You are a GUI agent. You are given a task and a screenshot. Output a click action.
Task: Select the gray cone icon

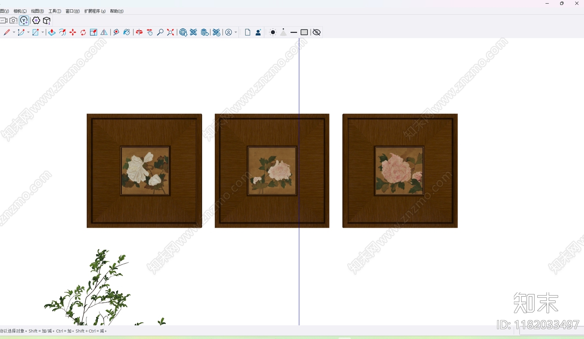tap(283, 32)
